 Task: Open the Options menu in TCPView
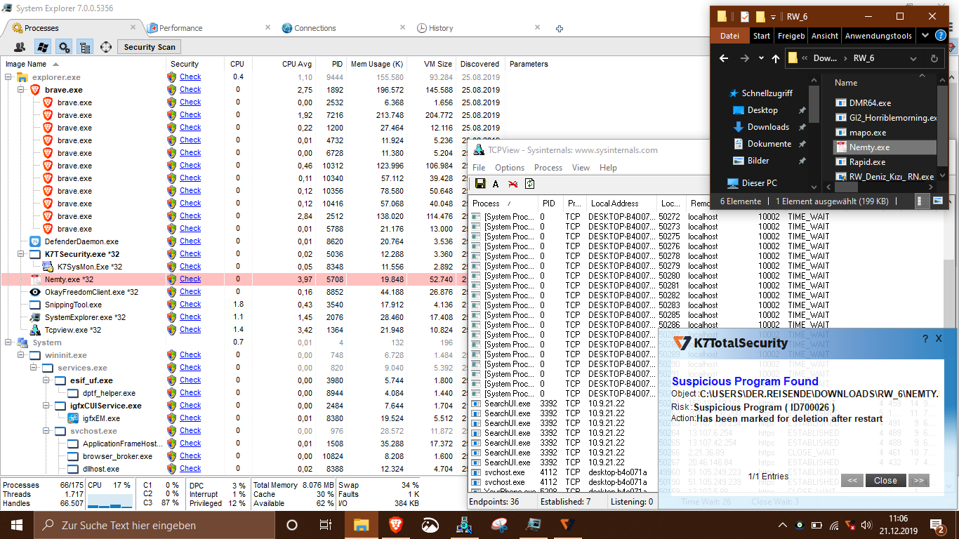509,168
